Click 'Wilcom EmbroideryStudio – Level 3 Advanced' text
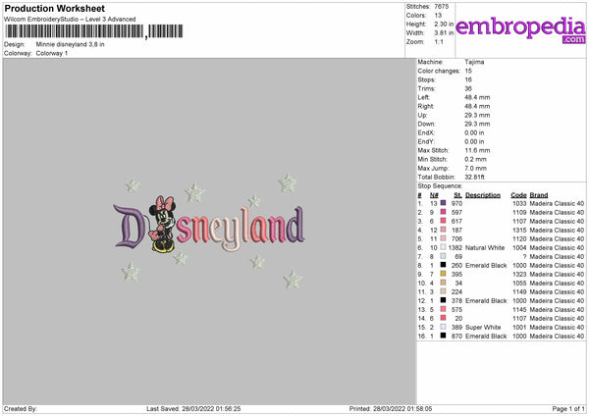This screenshot has width=589, height=416. coord(70,20)
